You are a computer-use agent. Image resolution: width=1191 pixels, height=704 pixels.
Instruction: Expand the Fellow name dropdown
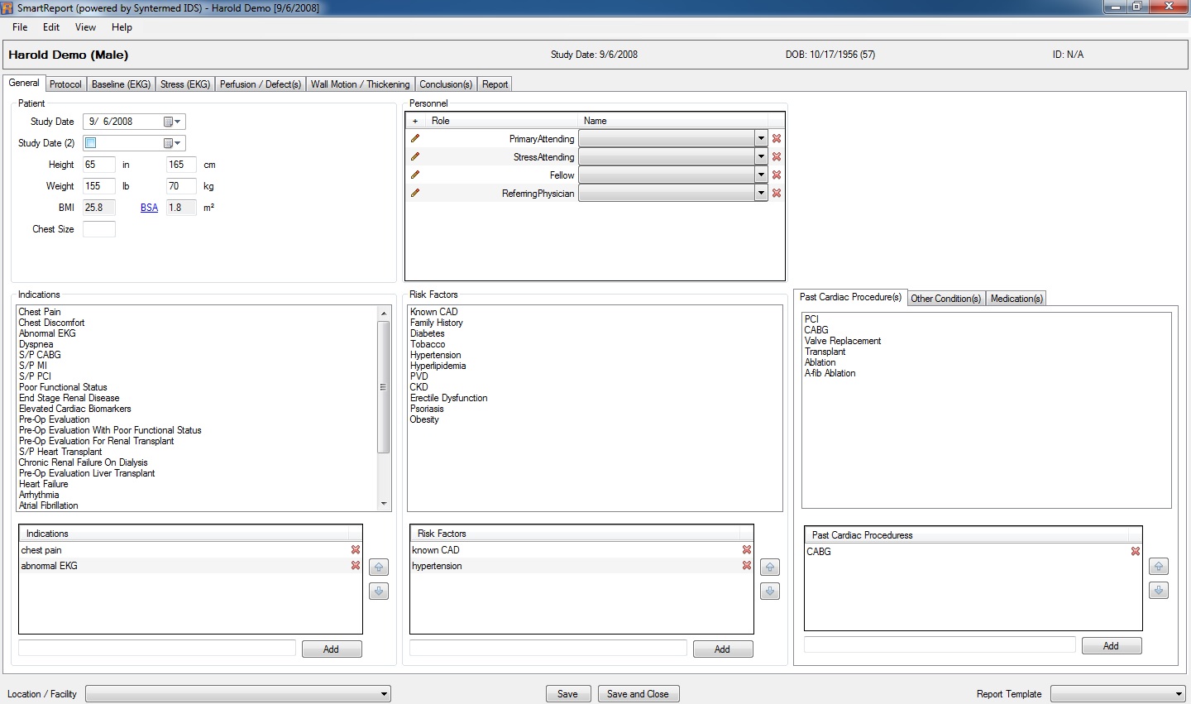tap(761, 175)
